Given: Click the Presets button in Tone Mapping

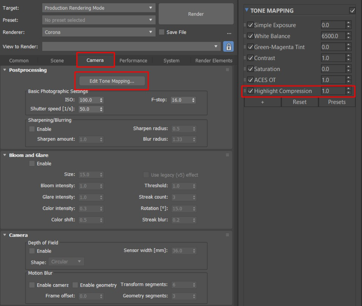Looking at the screenshot, I should point(337,102).
